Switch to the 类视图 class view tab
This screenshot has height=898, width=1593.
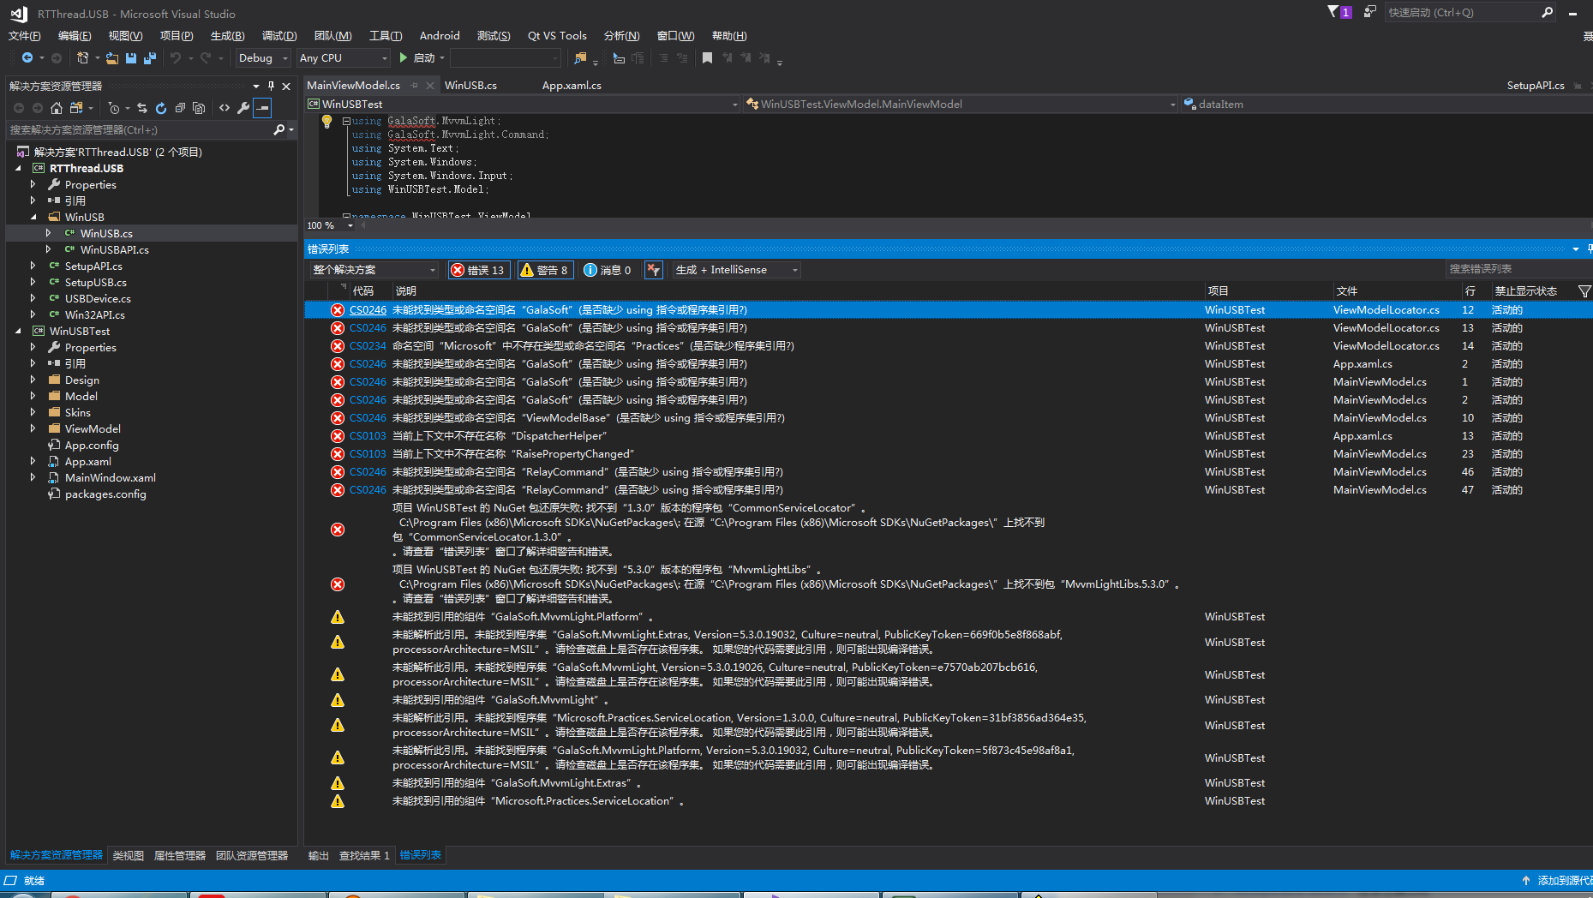pyautogui.click(x=129, y=856)
